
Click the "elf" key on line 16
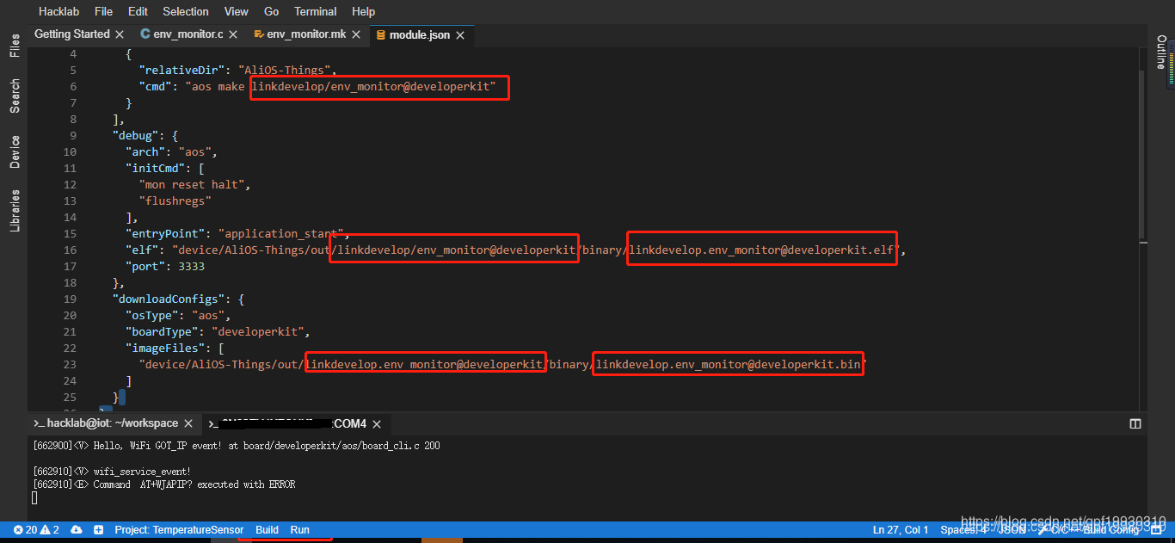tap(142, 250)
